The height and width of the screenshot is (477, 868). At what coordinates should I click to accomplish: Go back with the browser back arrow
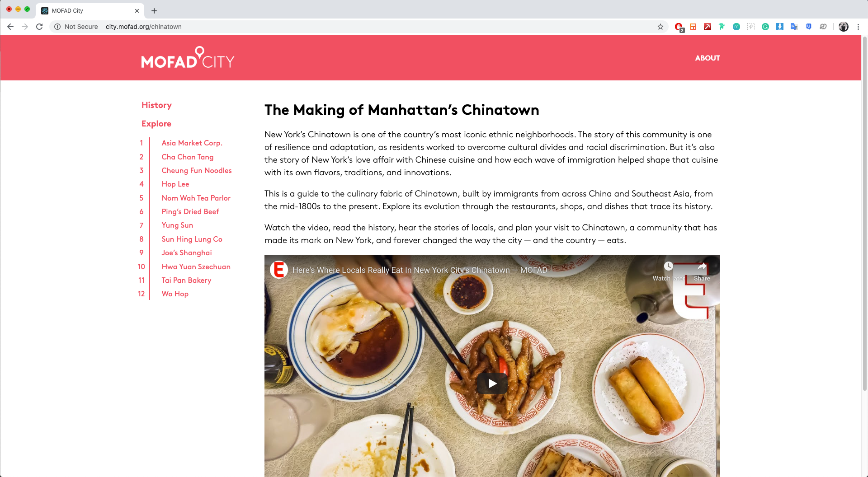(10, 27)
